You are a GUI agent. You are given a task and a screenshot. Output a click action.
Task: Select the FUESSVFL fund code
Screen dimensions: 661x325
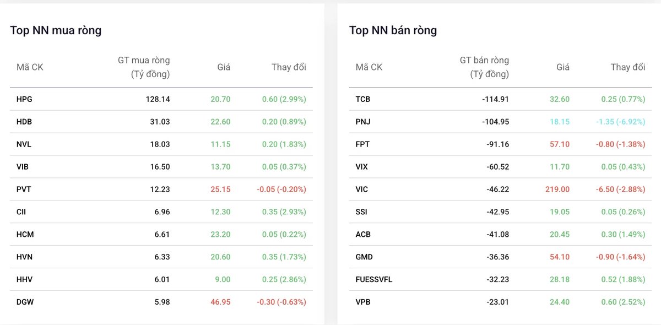click(374, 279)
